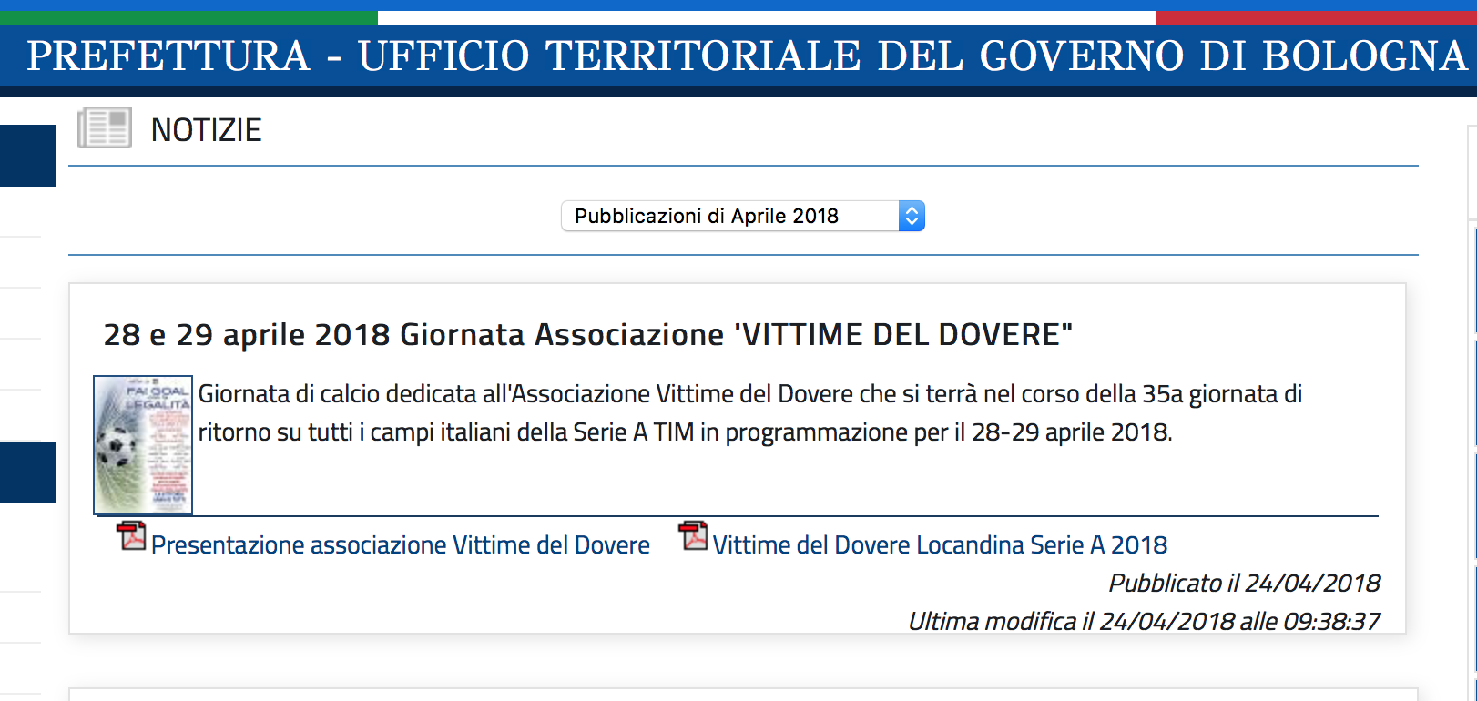Viewport: 1477px width, 701px height.
Task: Click the Prefettura di Bologna header title
Action: (747, 56)
